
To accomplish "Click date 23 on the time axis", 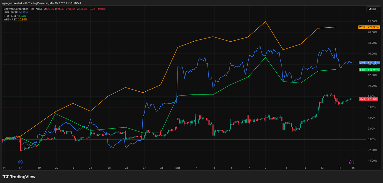I will pos(90,167).
